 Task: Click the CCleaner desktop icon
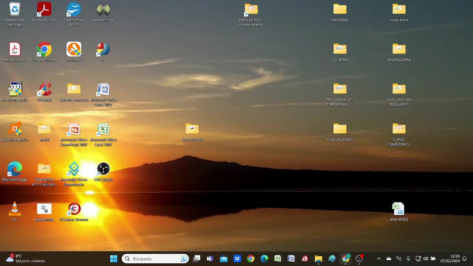(x=44, y=89)
